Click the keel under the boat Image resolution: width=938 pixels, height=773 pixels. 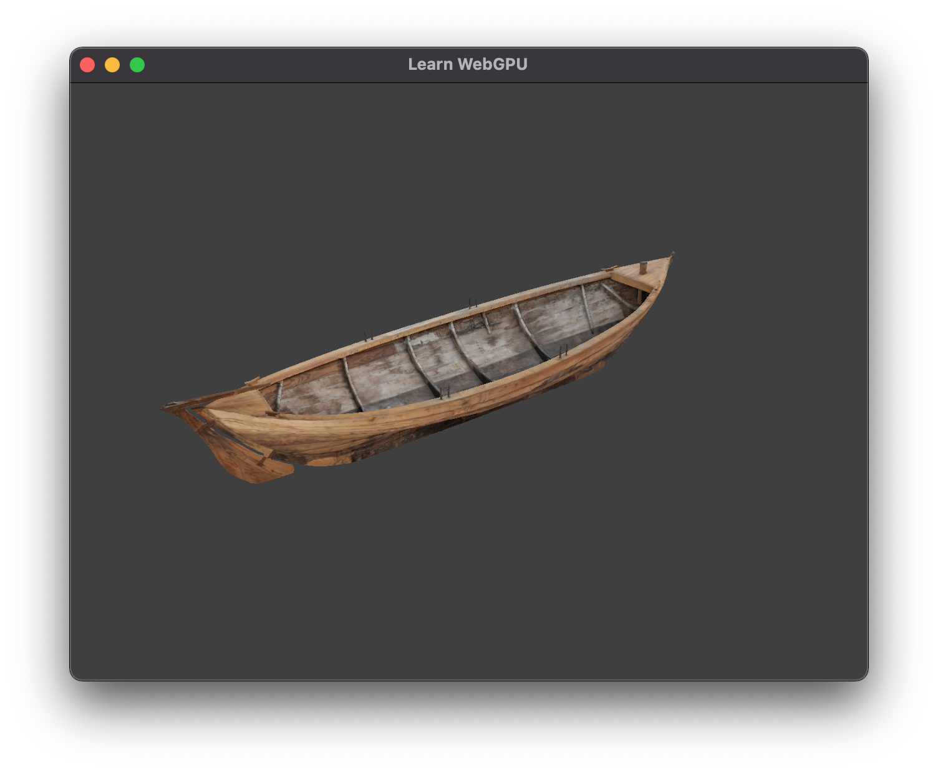click(349, 448)
